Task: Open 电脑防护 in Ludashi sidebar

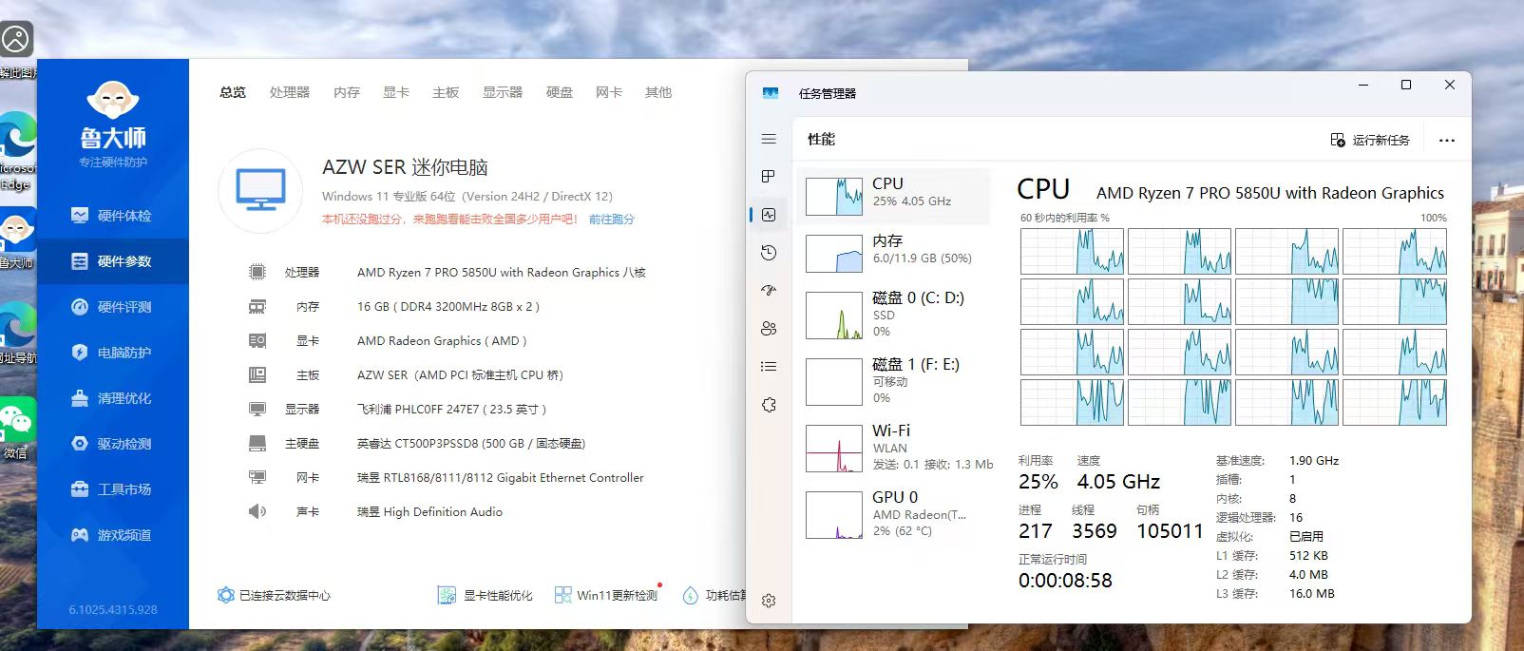Action: (x=113, y=353)
